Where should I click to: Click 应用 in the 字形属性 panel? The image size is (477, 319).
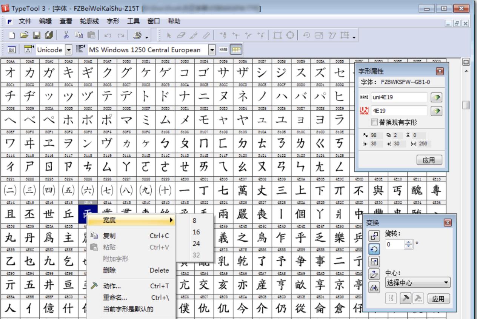click(x=430, y=160)
